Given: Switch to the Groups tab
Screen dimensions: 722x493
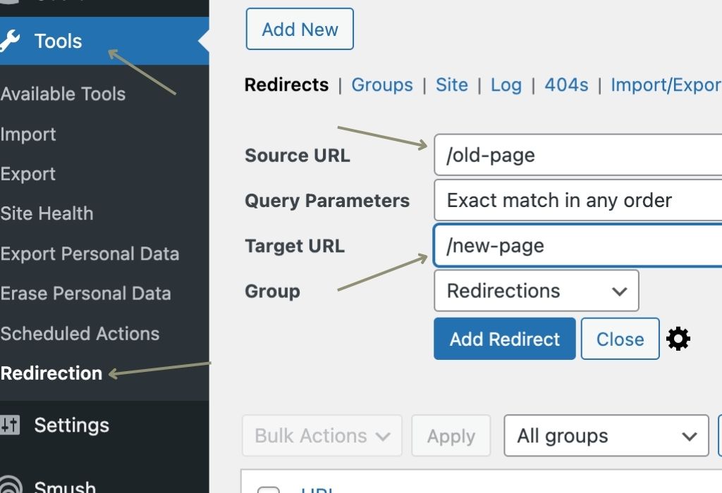Looking at the screenshot, I should point(382,85).
